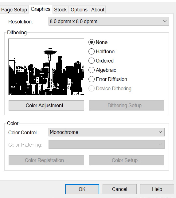Open the Color Adjustment dialog
Image resolution: width=176 pixels, height=198 pixels.
46,105
